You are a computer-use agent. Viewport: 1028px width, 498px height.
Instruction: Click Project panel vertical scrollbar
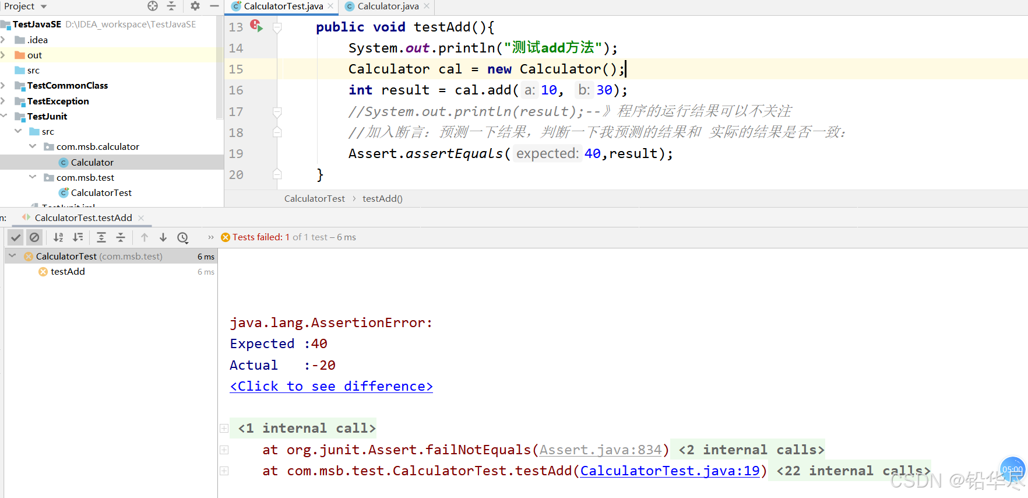[220, 68]
